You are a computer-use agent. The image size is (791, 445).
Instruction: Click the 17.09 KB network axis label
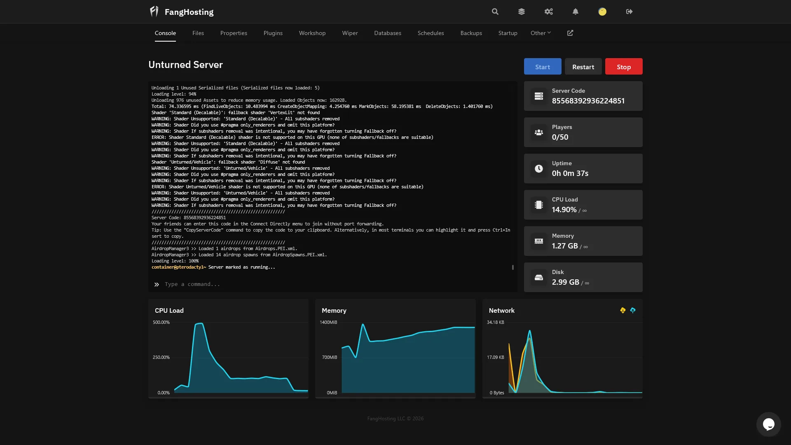coord(495,358)
